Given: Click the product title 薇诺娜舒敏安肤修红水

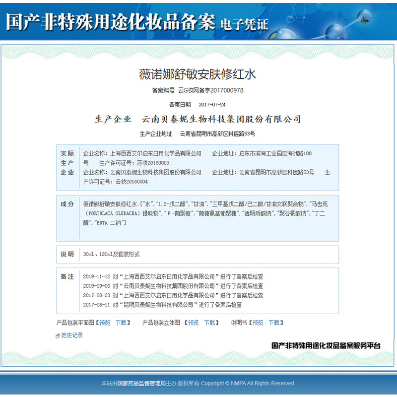Looking at the screenshot, I should [x=198, y=74].
